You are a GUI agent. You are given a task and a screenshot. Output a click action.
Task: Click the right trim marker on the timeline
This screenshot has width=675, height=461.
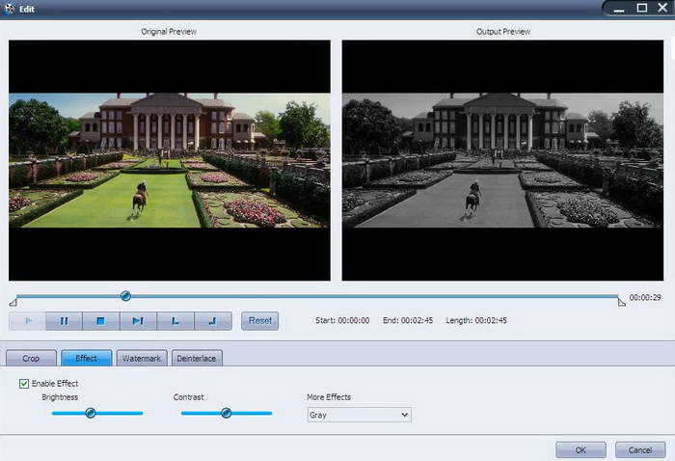622,302
